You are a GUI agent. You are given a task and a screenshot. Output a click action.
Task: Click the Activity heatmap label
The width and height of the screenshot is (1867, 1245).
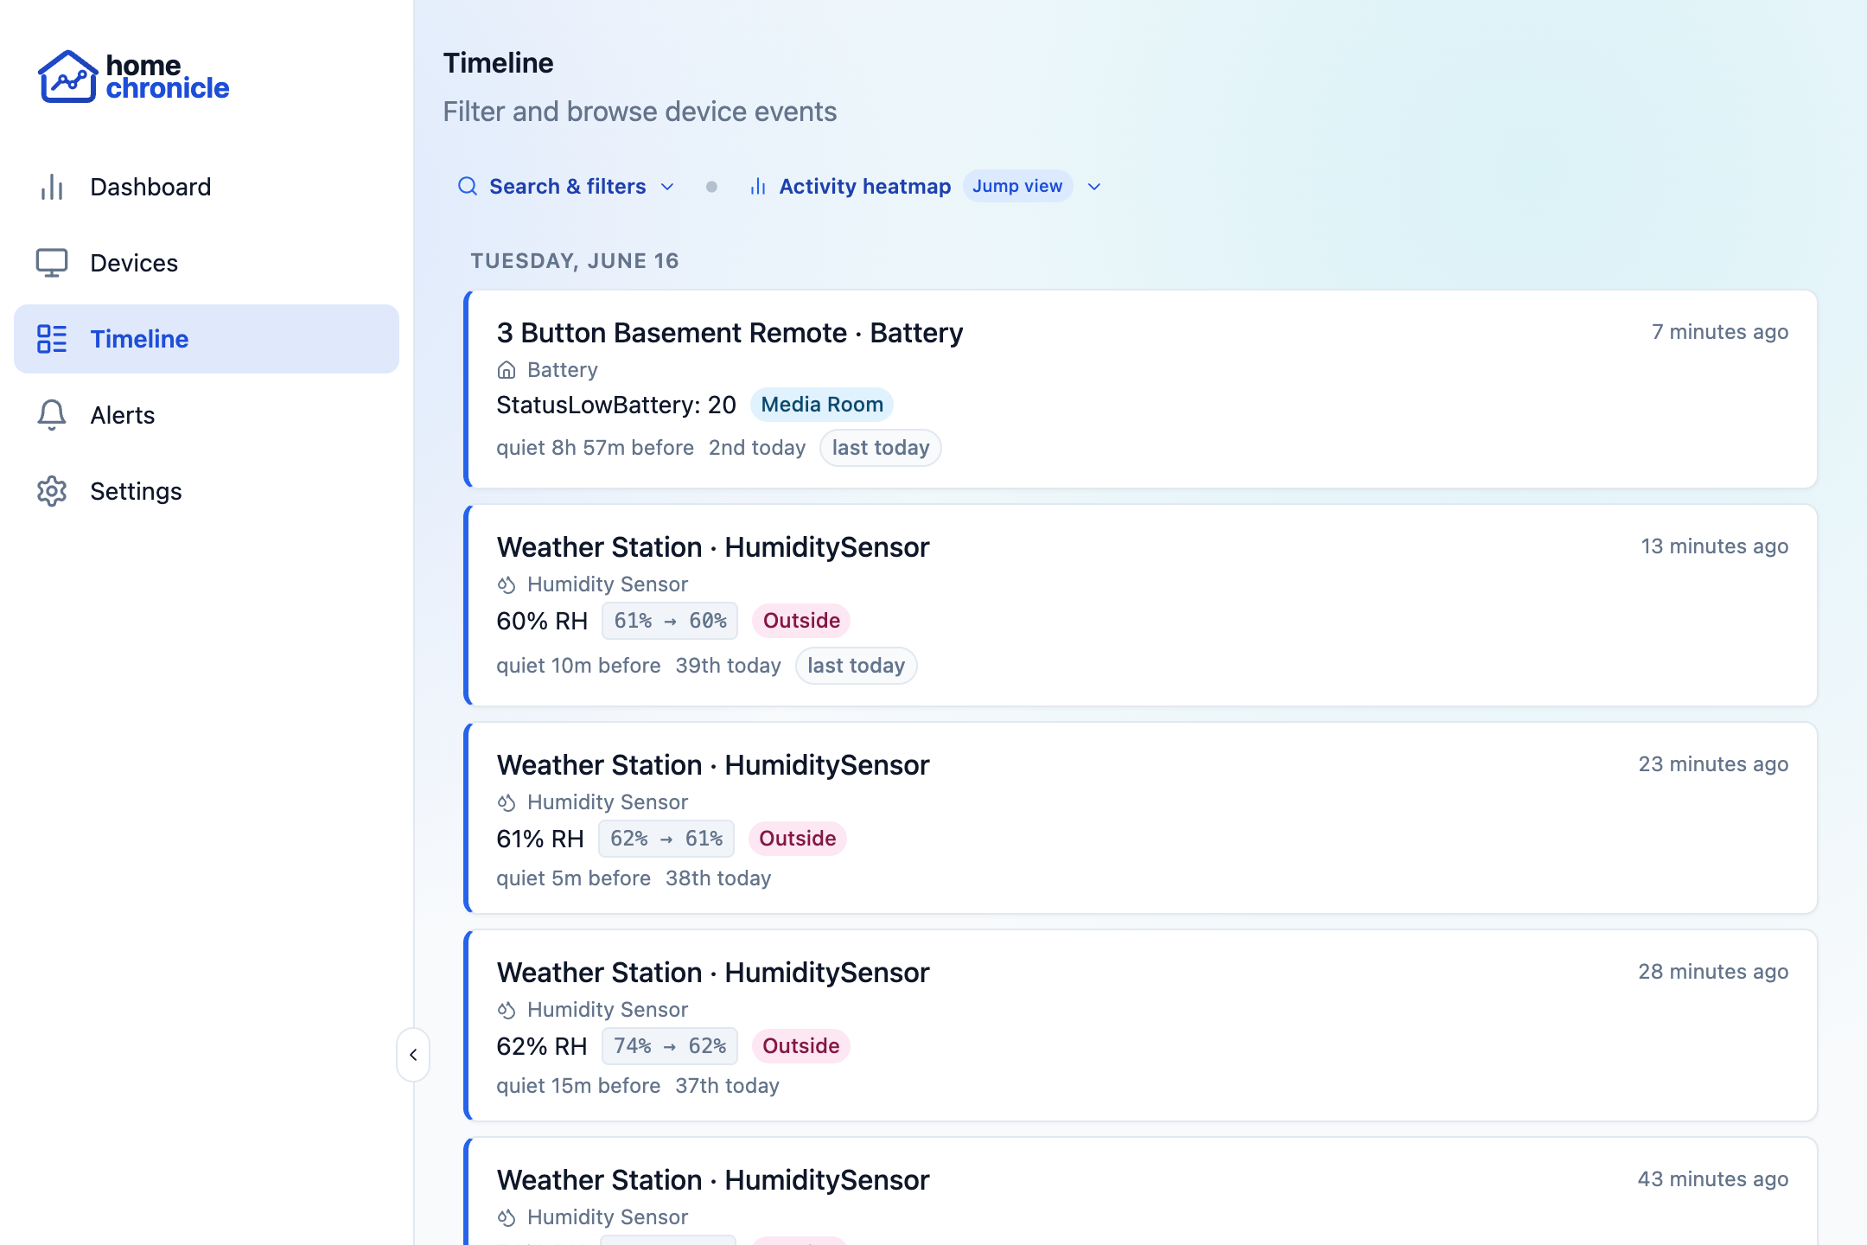(864, 187)
